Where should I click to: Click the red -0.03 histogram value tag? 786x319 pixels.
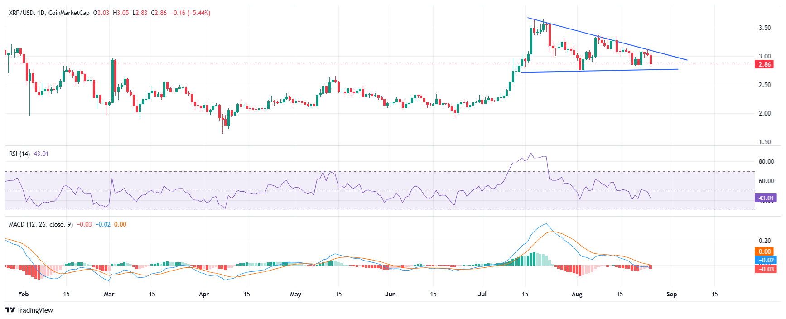tap(766, 269)
